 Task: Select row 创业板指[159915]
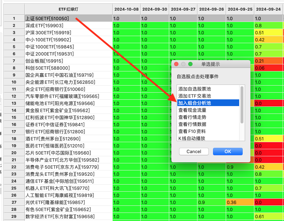coord(69,61)
